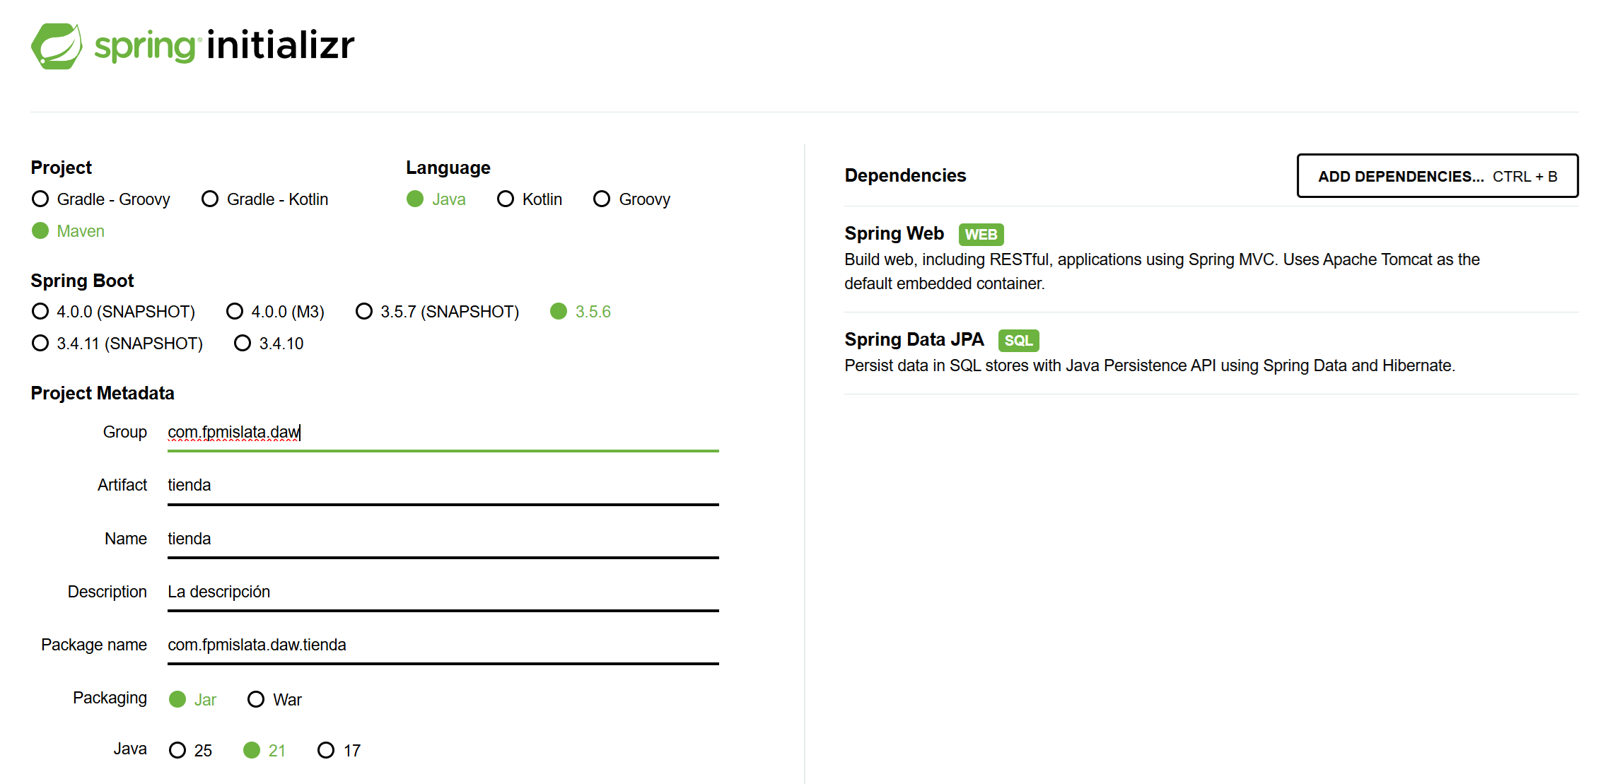1598x784 pixels.
Task: Select Groovy as the language
Action: coord(602,199)
